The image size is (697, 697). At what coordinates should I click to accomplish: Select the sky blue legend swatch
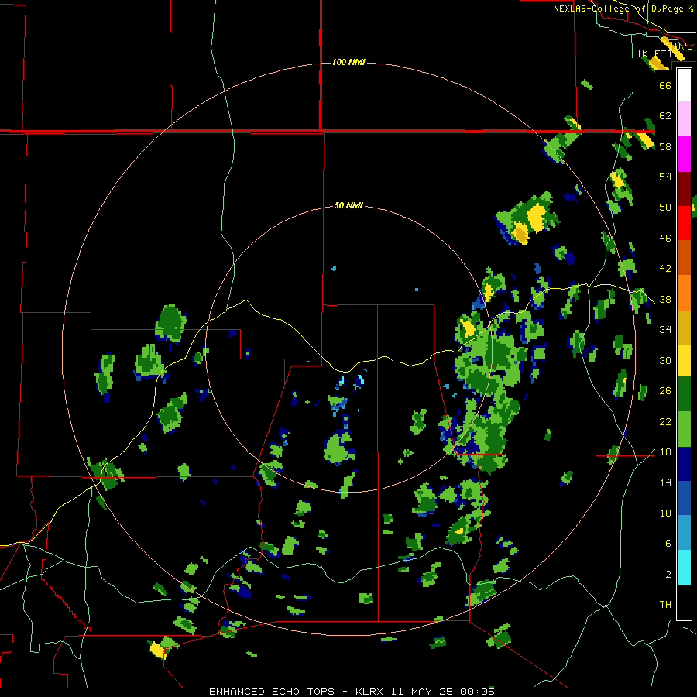coord(684,533)
